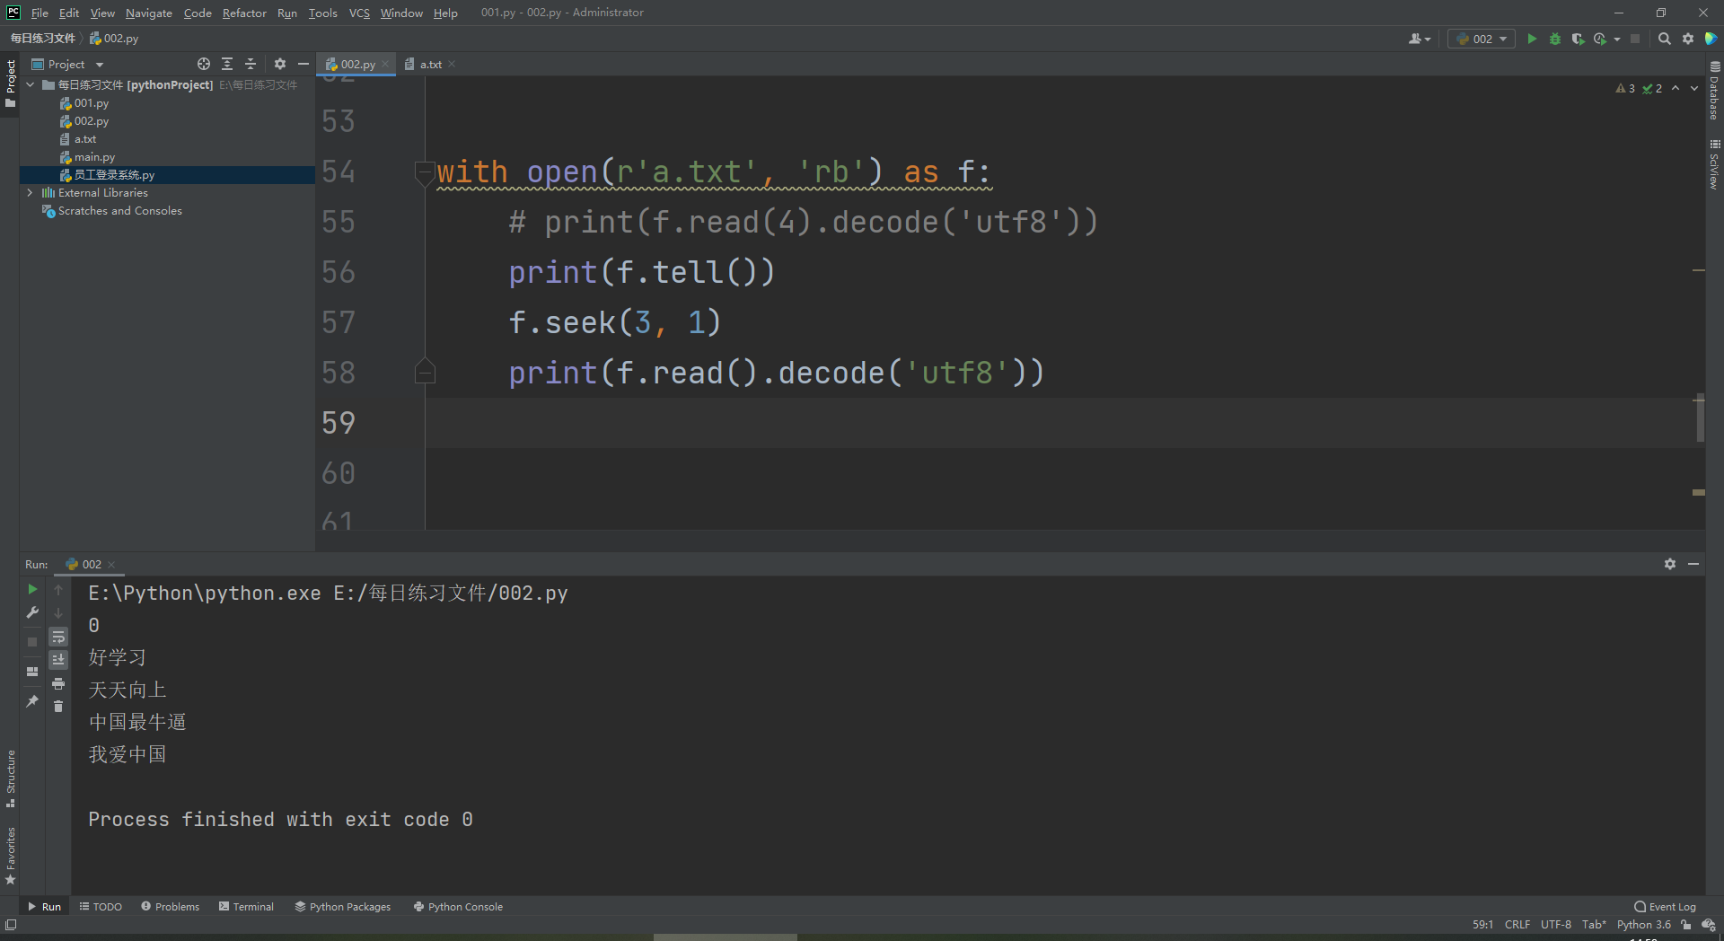Click the fold end marker at line 58

pyautogui.click(x=425, y=371)
